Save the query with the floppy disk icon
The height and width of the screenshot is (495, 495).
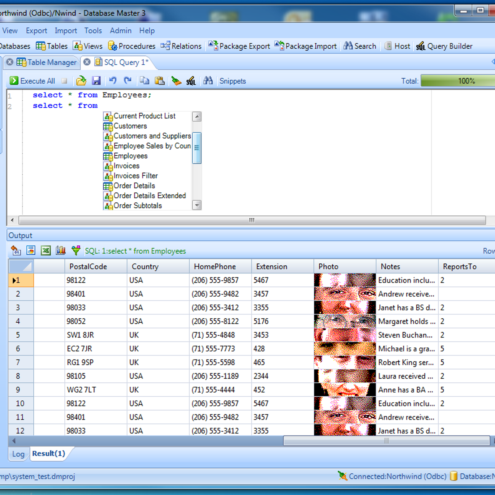pyautogui.click(x=96, y=81)
